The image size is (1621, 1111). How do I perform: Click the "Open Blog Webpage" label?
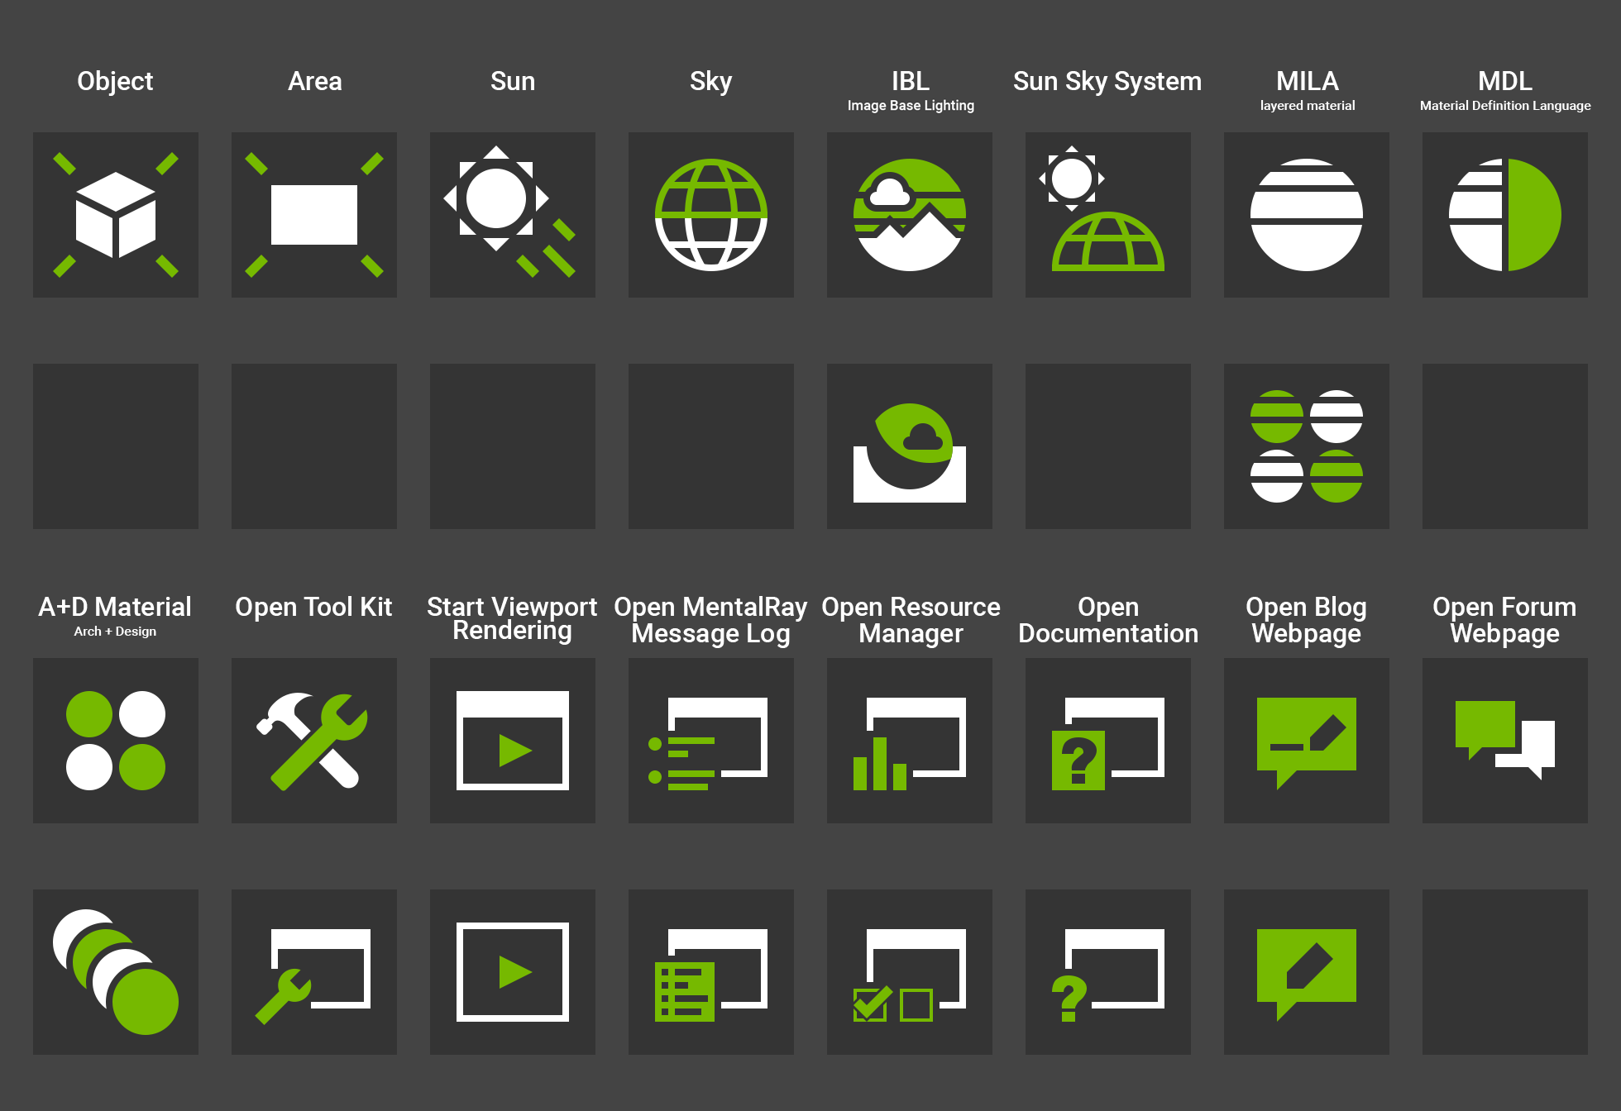coord(1306,620)
